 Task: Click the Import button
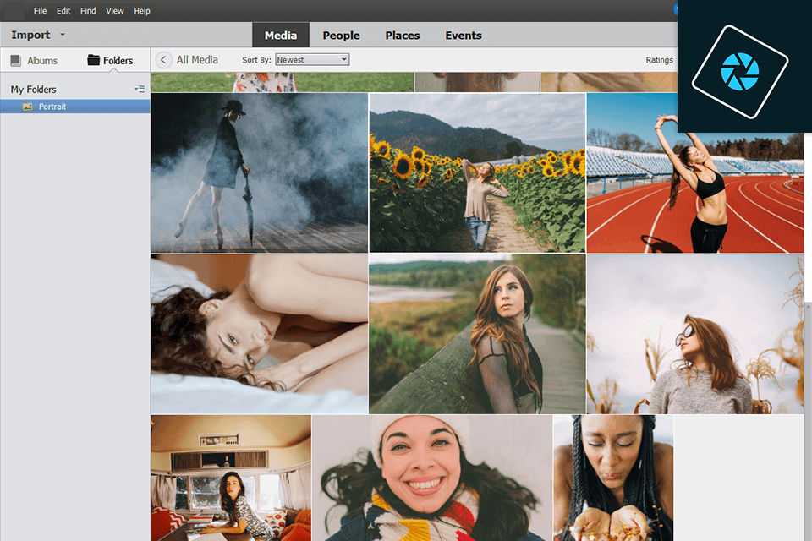(x=30, y=35)
